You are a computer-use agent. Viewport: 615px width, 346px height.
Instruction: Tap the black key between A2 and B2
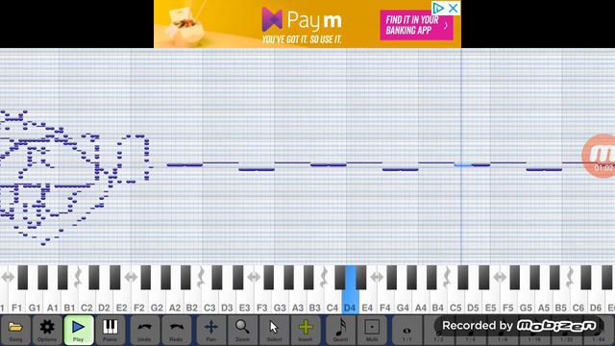(185, 278)
